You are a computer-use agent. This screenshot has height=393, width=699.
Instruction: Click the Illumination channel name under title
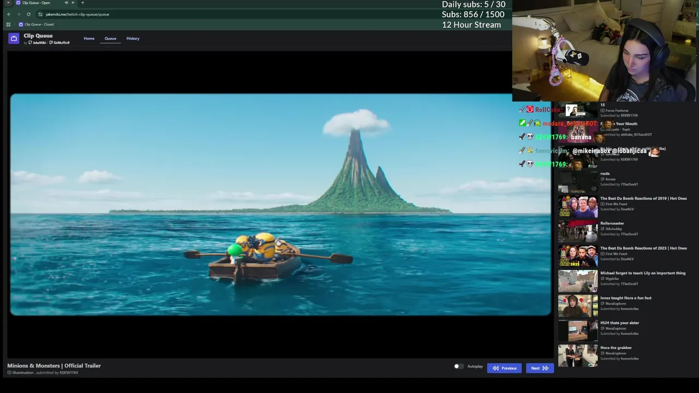click(x=23, y=372)
